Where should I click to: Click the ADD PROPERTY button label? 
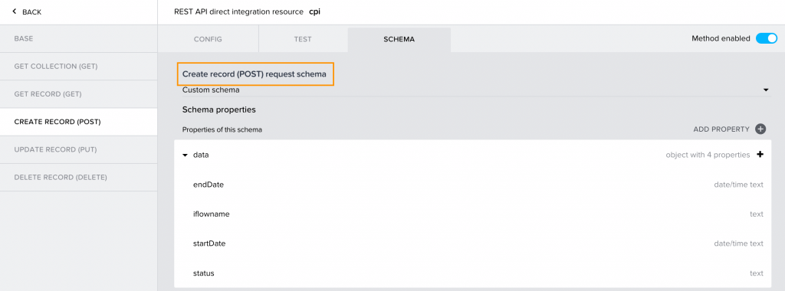(x=721, y=129)
